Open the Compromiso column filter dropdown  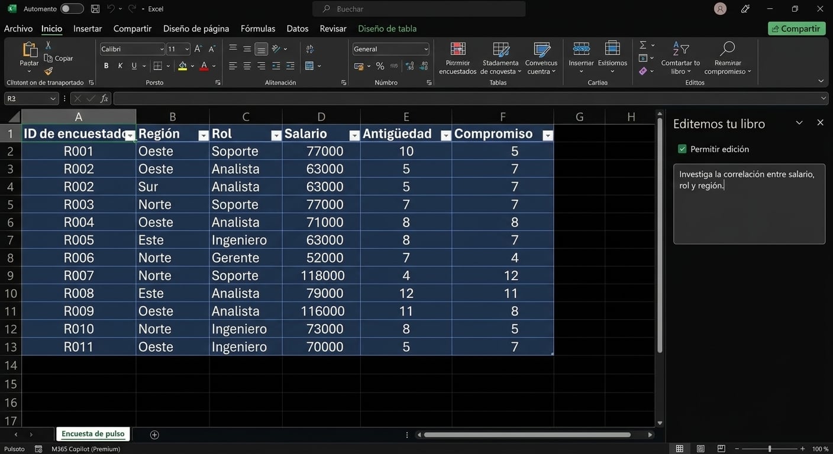tap(548, 136)
